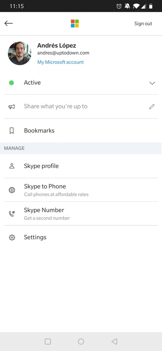Screen dimensions: 162x351
Task: Tap the Settings gear icon
Action: pos(12,237)
